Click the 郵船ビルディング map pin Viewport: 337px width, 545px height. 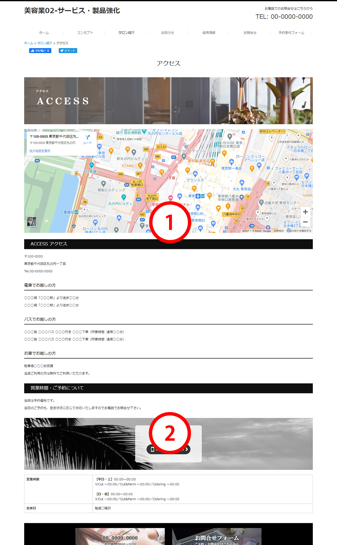coord(103,184)
